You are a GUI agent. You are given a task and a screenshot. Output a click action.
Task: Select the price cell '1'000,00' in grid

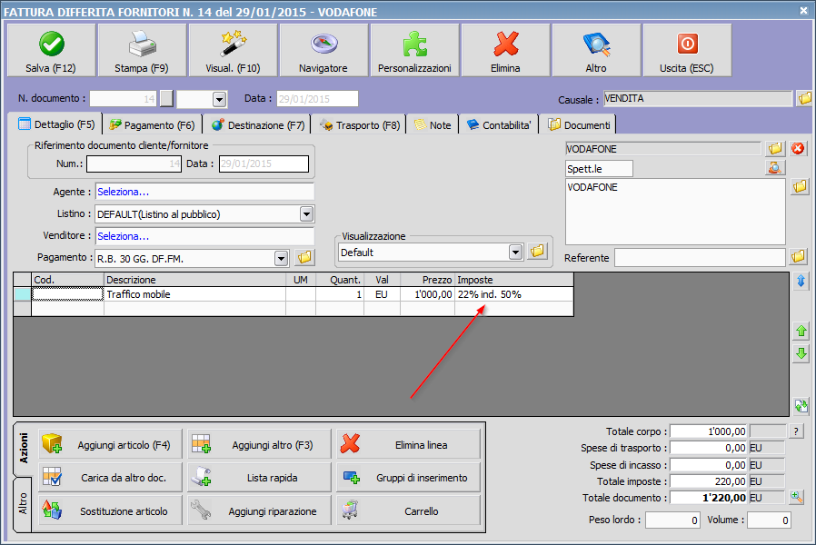pos(427,294)
